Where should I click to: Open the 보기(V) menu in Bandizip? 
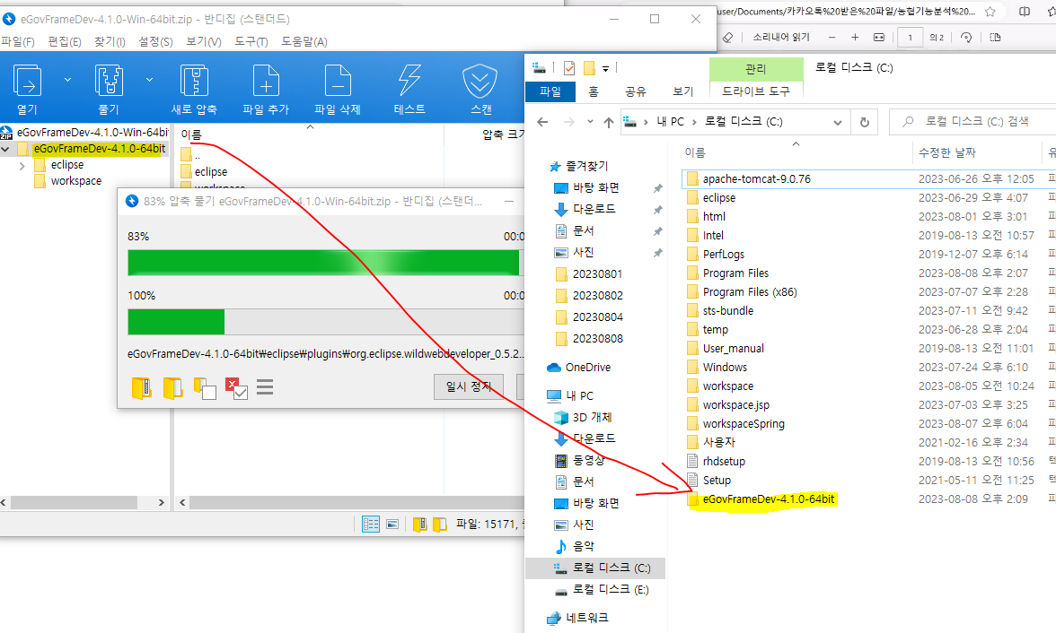203,42
